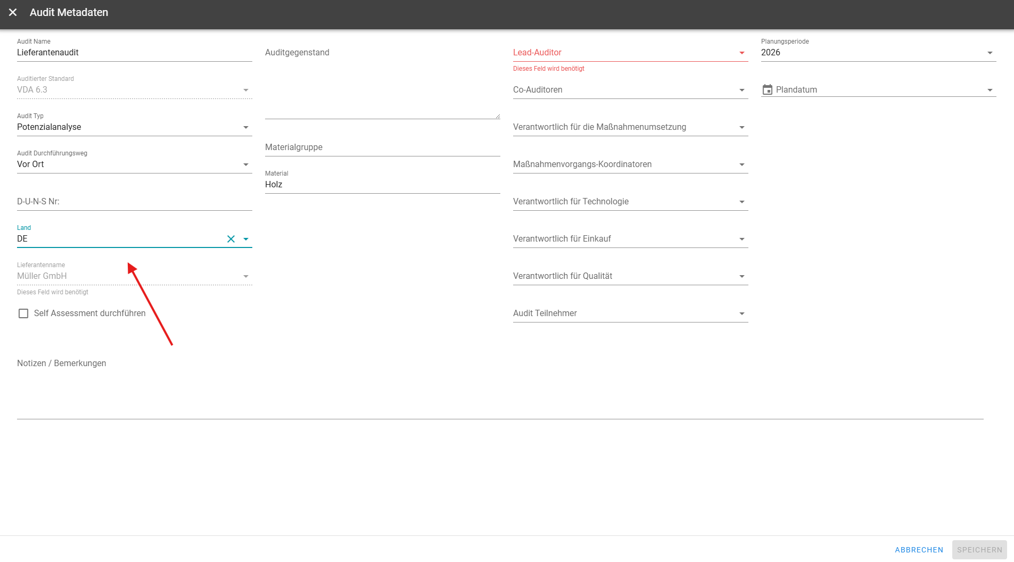Image resolution: width=1014 pixels, height=562 pixels.
Task: Click the Plandatum calendar icon
Action: coord(767,89)
